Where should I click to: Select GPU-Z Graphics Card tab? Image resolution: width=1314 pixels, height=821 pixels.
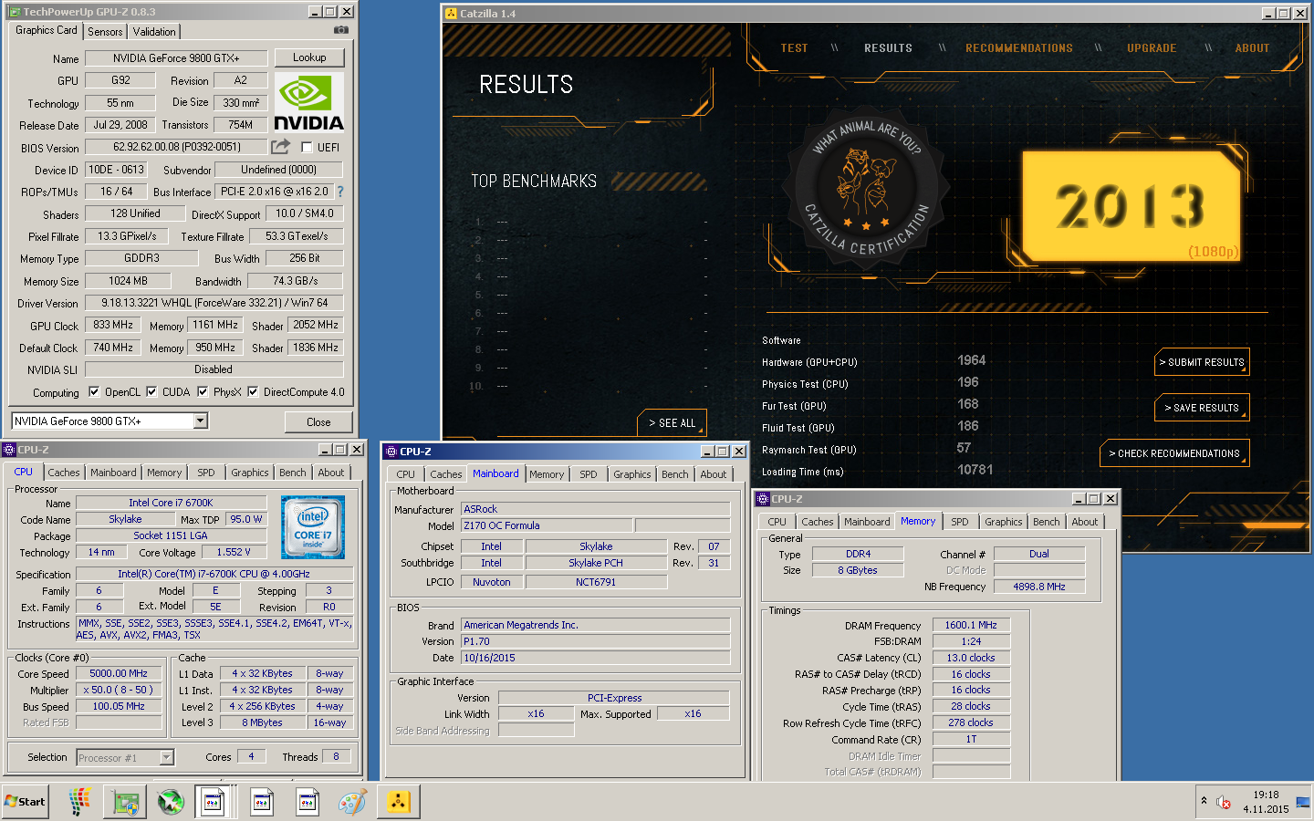tap(47, 30)
